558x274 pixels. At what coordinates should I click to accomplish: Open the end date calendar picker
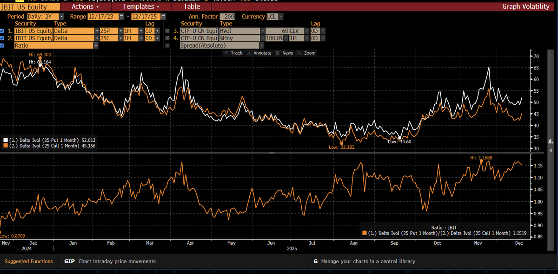(x=163, y=17)
